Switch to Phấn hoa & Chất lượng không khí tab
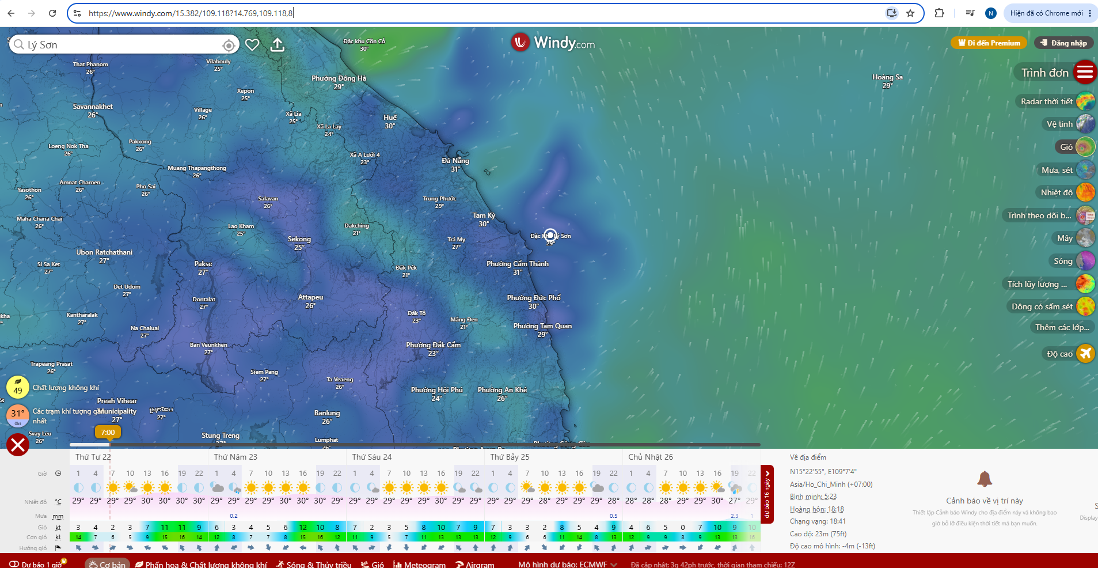Viewport: 1098px width, 568px height. (201, 564)
